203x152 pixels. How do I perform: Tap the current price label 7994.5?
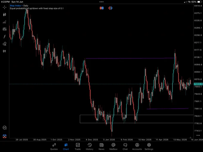click(198, 84)
